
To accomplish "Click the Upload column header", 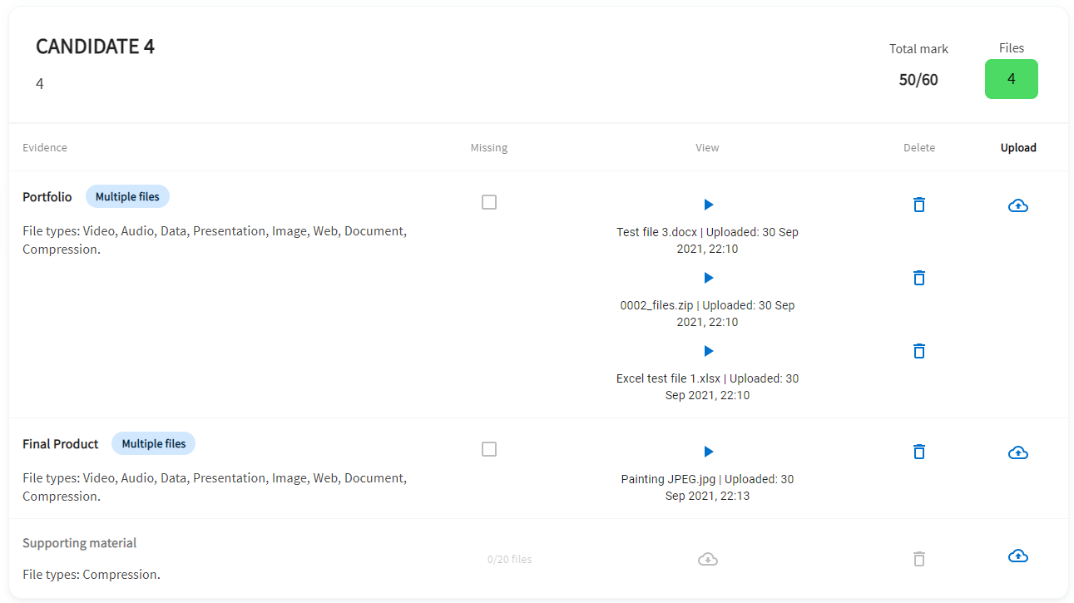I will pos(1018,148).
